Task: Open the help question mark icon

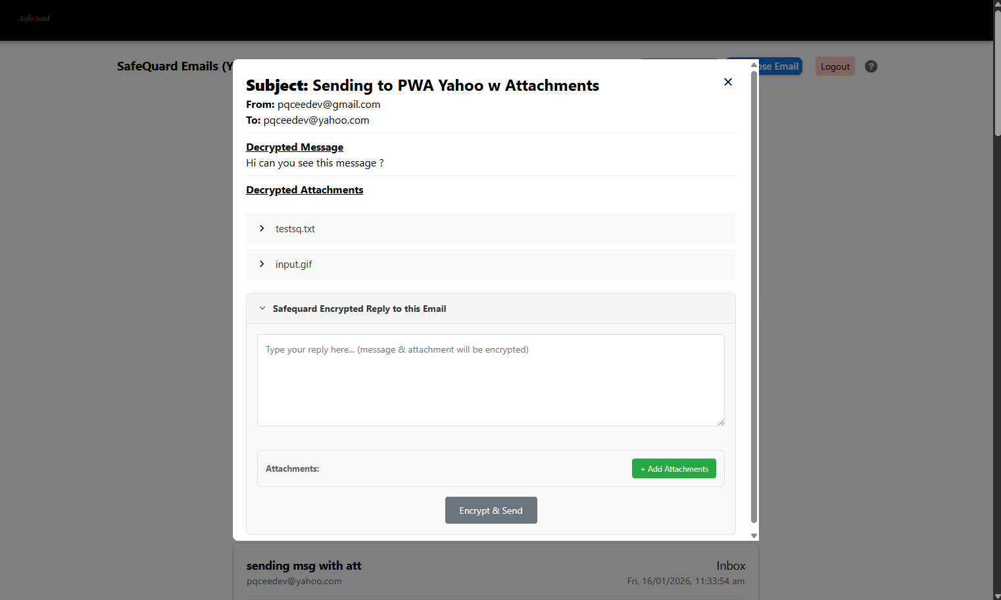Action: pos(871,66)
